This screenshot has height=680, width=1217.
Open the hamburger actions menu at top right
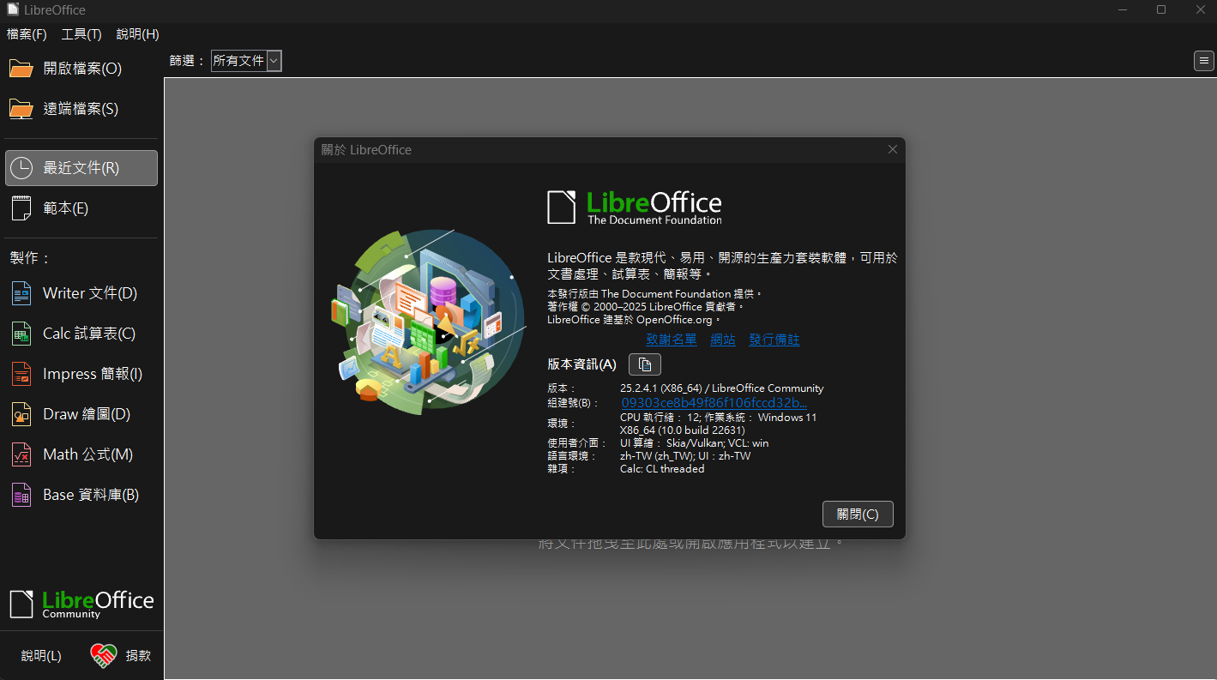point(1204,61)
